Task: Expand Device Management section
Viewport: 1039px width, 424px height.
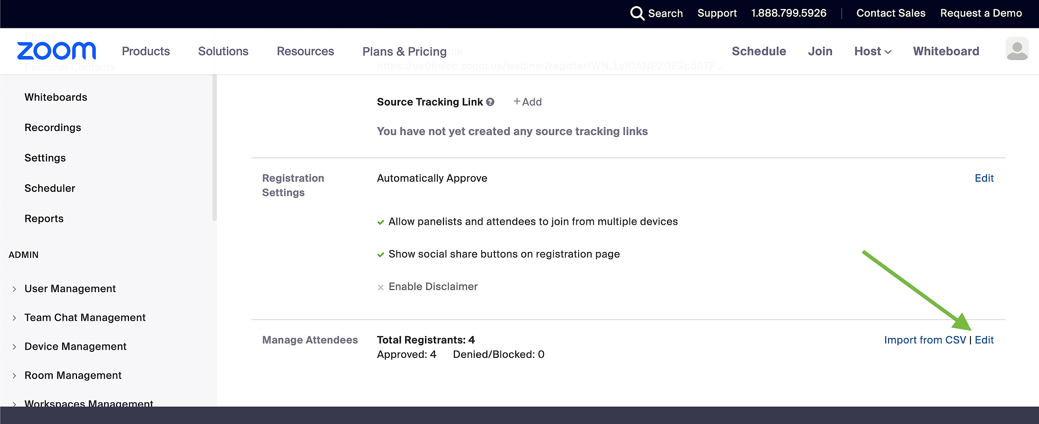Action: 14,347
